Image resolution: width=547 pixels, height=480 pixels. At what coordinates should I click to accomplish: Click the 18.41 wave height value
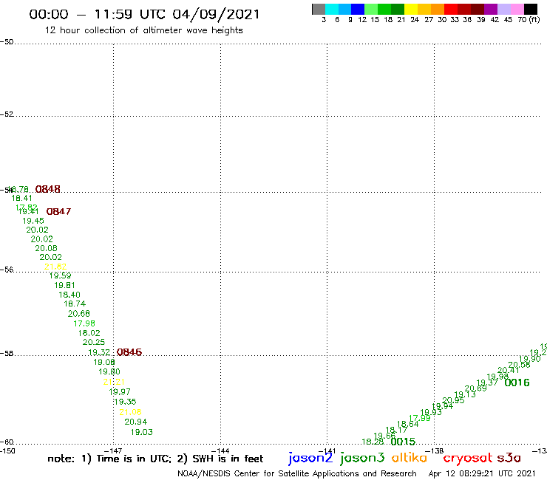[x=21, y=199]
